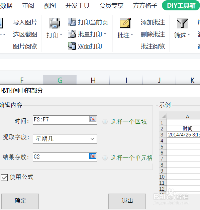
Task: Select column I header
Action: pos(126,80)
